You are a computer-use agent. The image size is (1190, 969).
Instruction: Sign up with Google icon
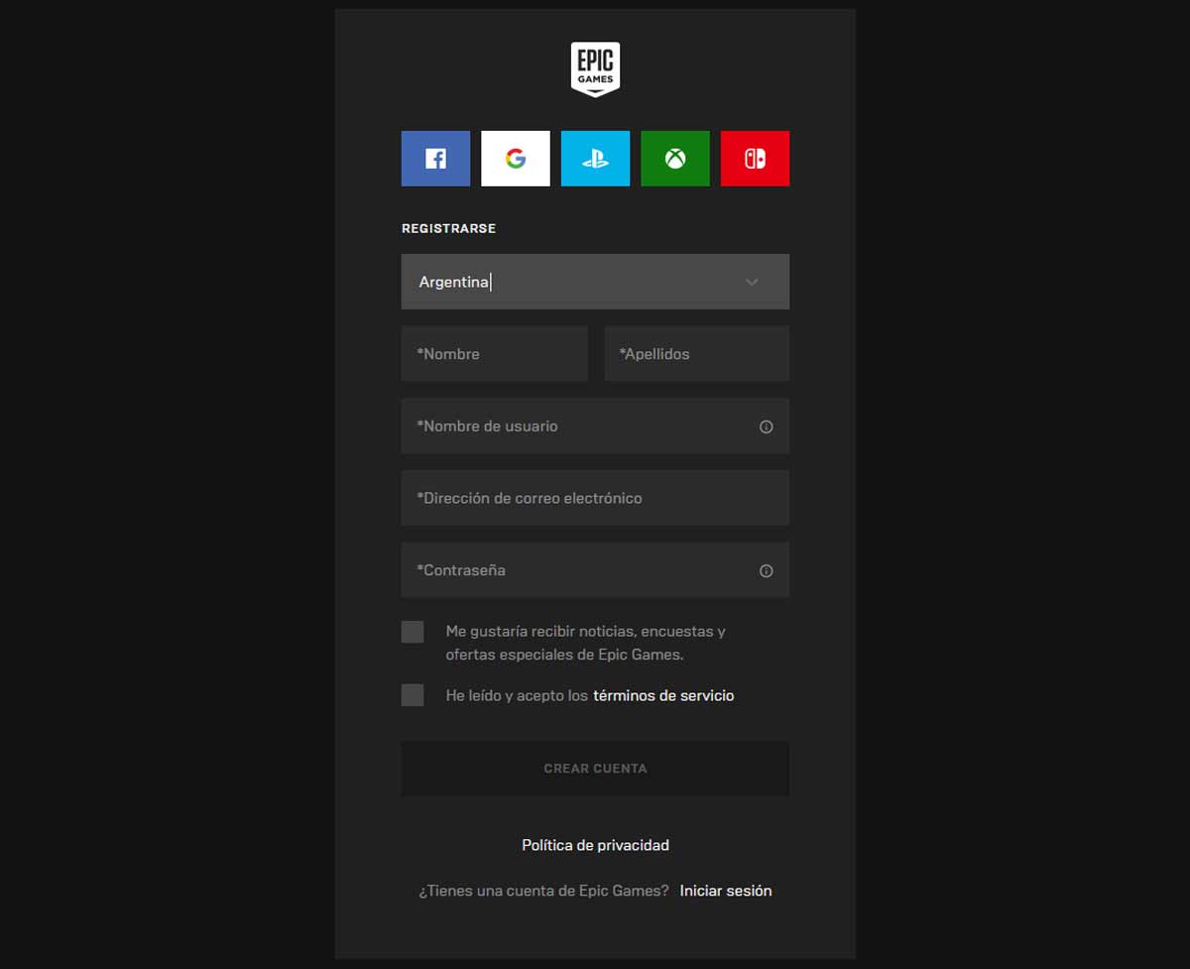[x=516, y=159]
